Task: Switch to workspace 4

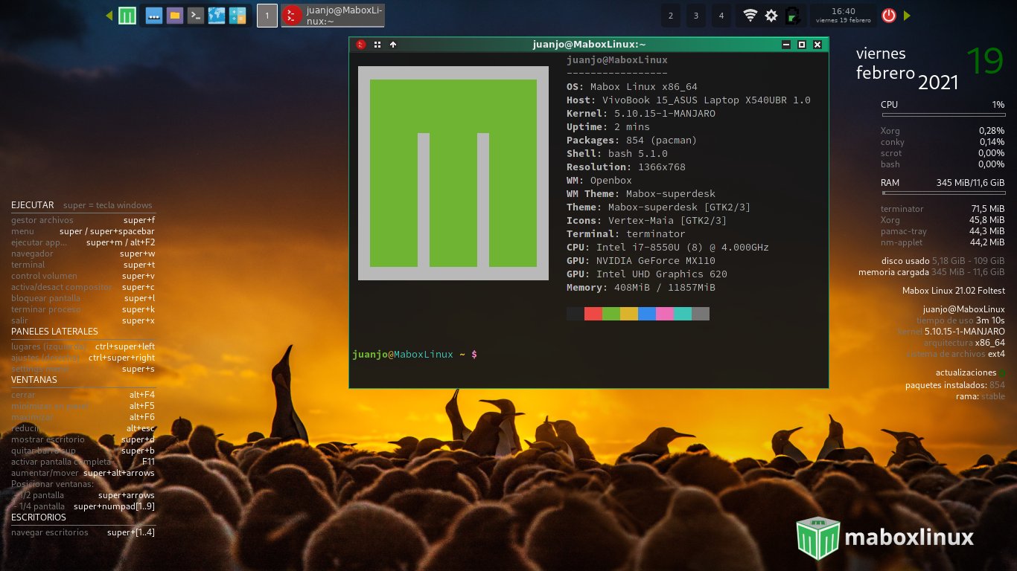Action: pyautogui.click(x=721, y=16)
